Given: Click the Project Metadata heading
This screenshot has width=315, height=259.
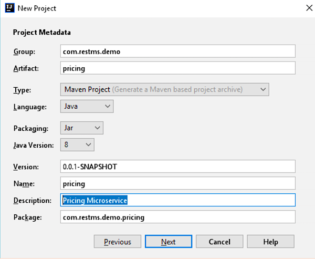Looking at the screenshot, I should coord(42,32).
